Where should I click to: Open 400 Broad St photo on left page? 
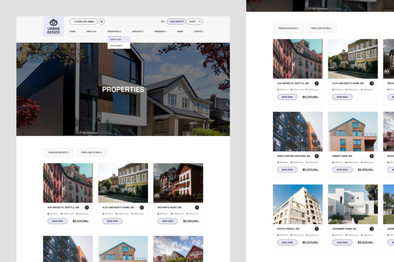point(68,183)
